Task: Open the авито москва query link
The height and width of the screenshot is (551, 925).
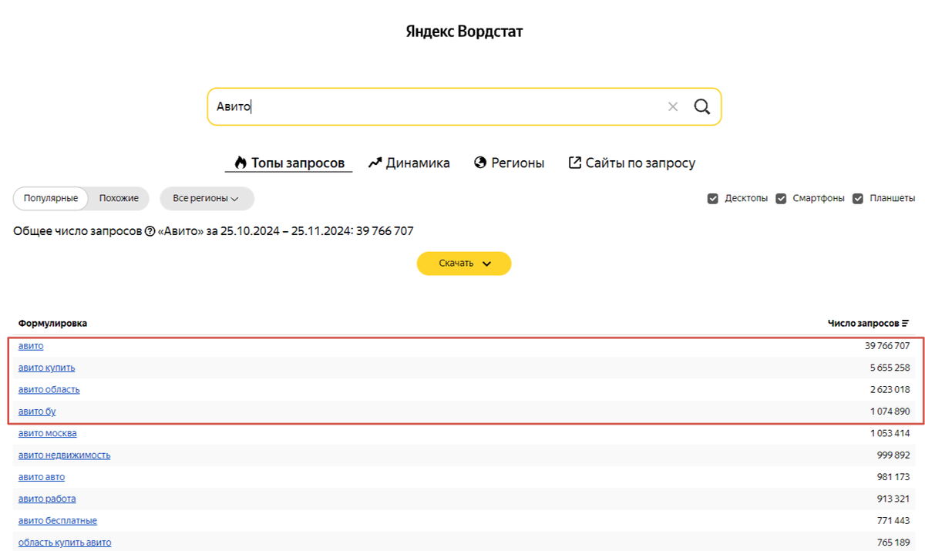Action: 48,433
